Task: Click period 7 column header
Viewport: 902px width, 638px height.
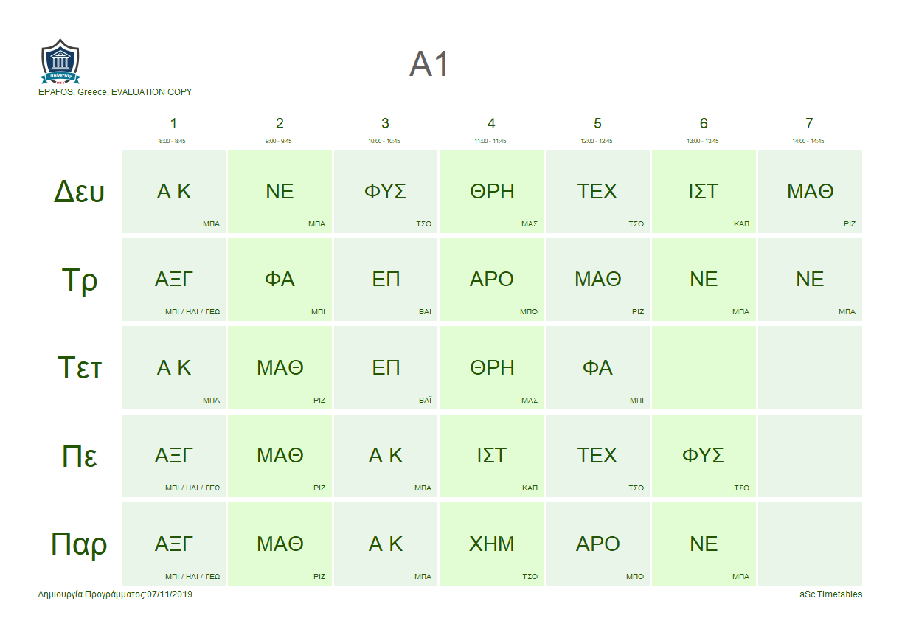Action: (x=810, y=124)
